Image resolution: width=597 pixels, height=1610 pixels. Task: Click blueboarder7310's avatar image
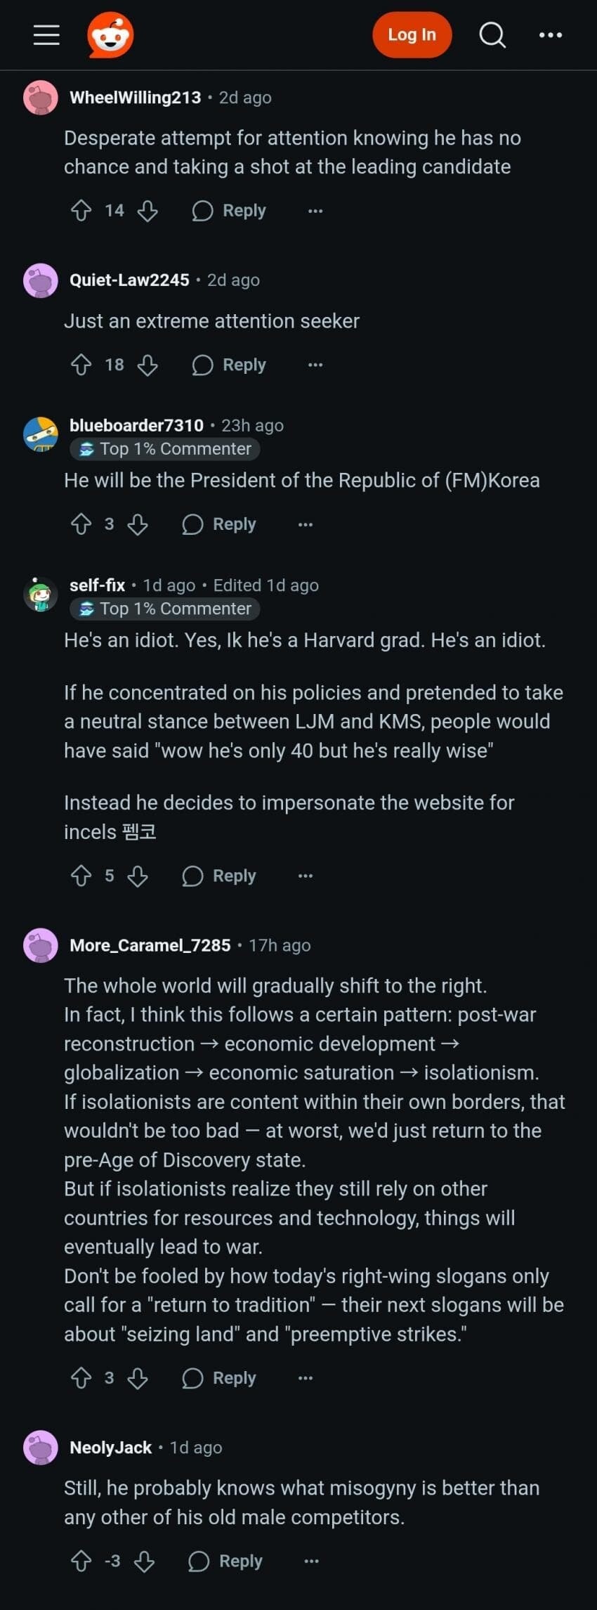pyautogui.click(x=41, y=434)
